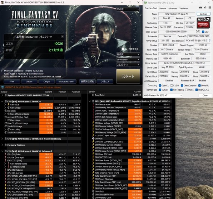Enable the ループ再生する loop playback checkbox
Image resolution: width=213 pixels, height=199 pixels.
click(x=123, y=49)
